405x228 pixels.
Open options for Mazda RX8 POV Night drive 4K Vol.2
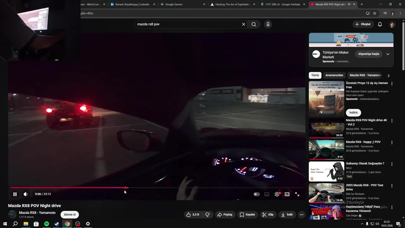(392, 121)
